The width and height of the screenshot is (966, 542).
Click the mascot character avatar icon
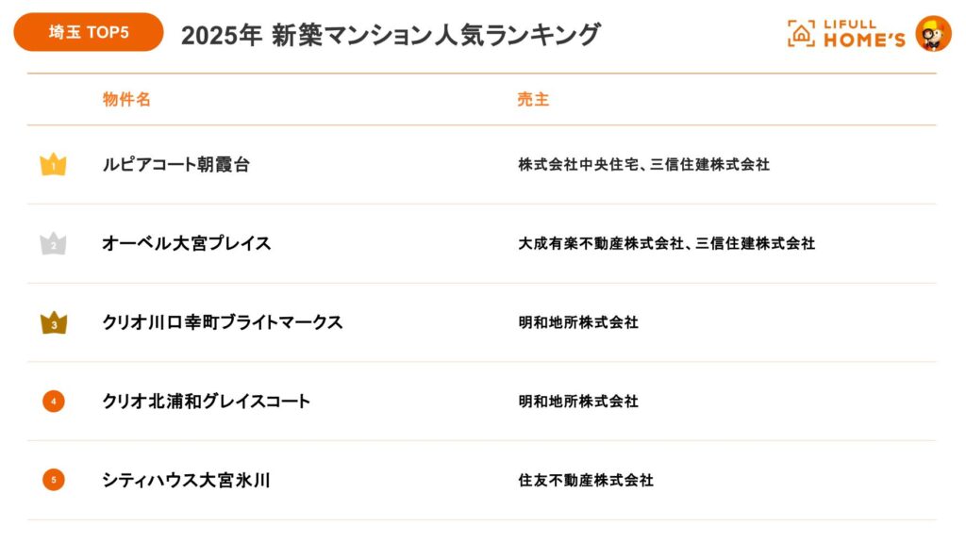933,33
